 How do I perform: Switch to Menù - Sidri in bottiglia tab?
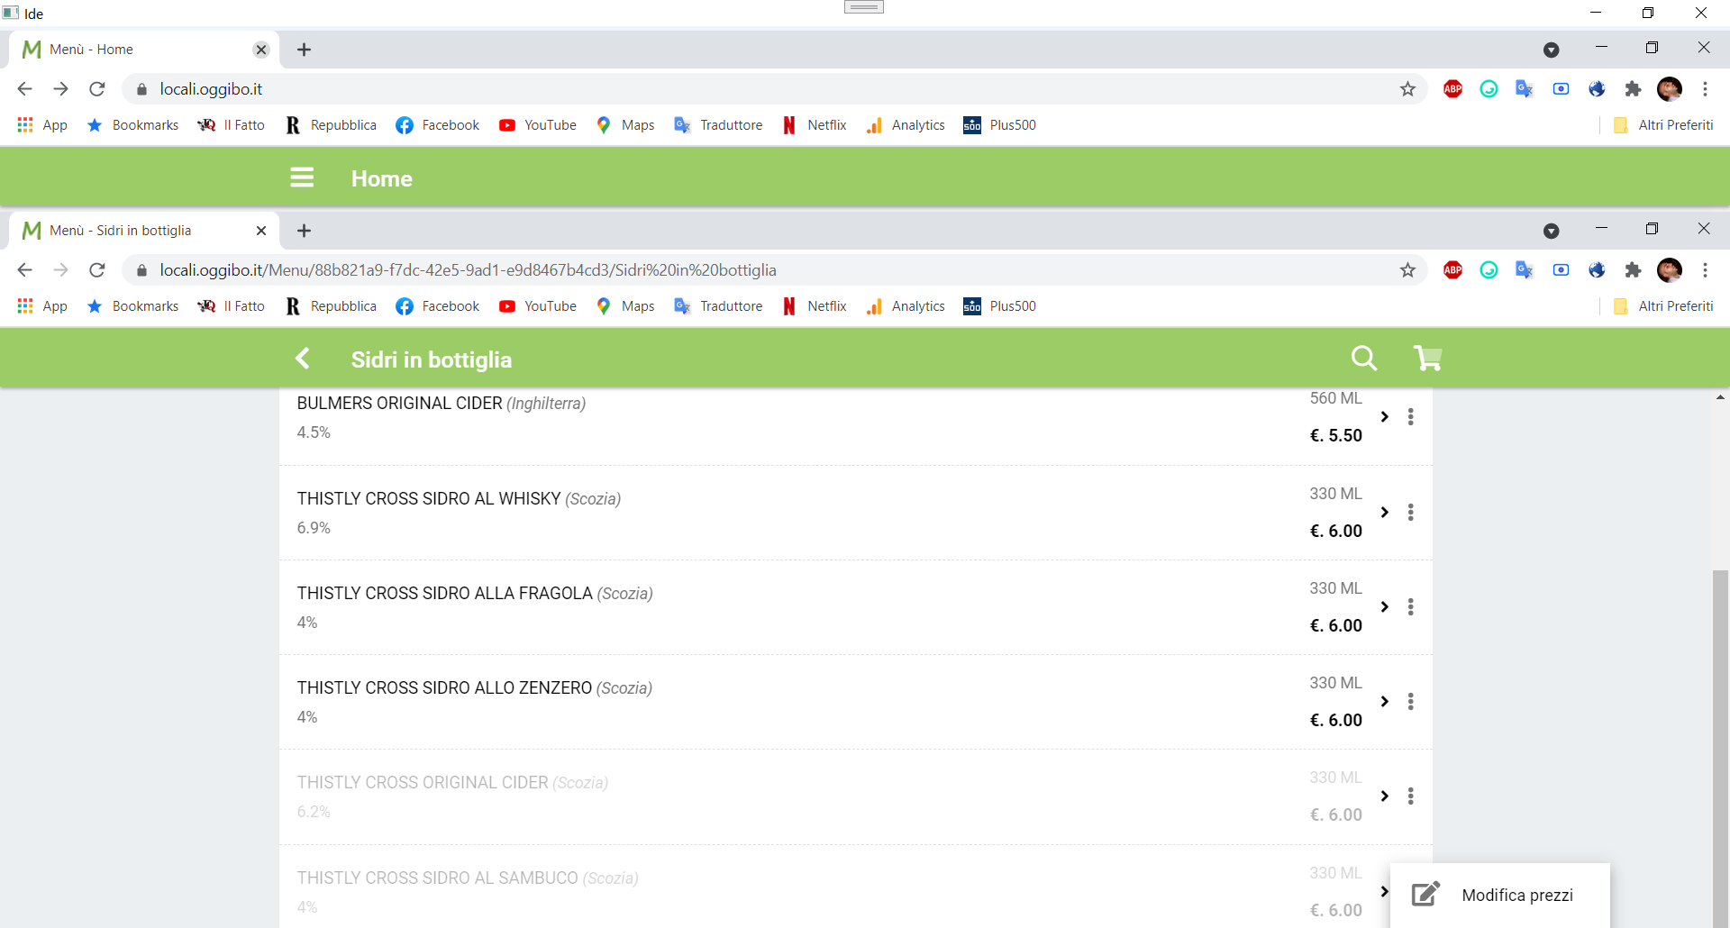click(x=144, y=231)
